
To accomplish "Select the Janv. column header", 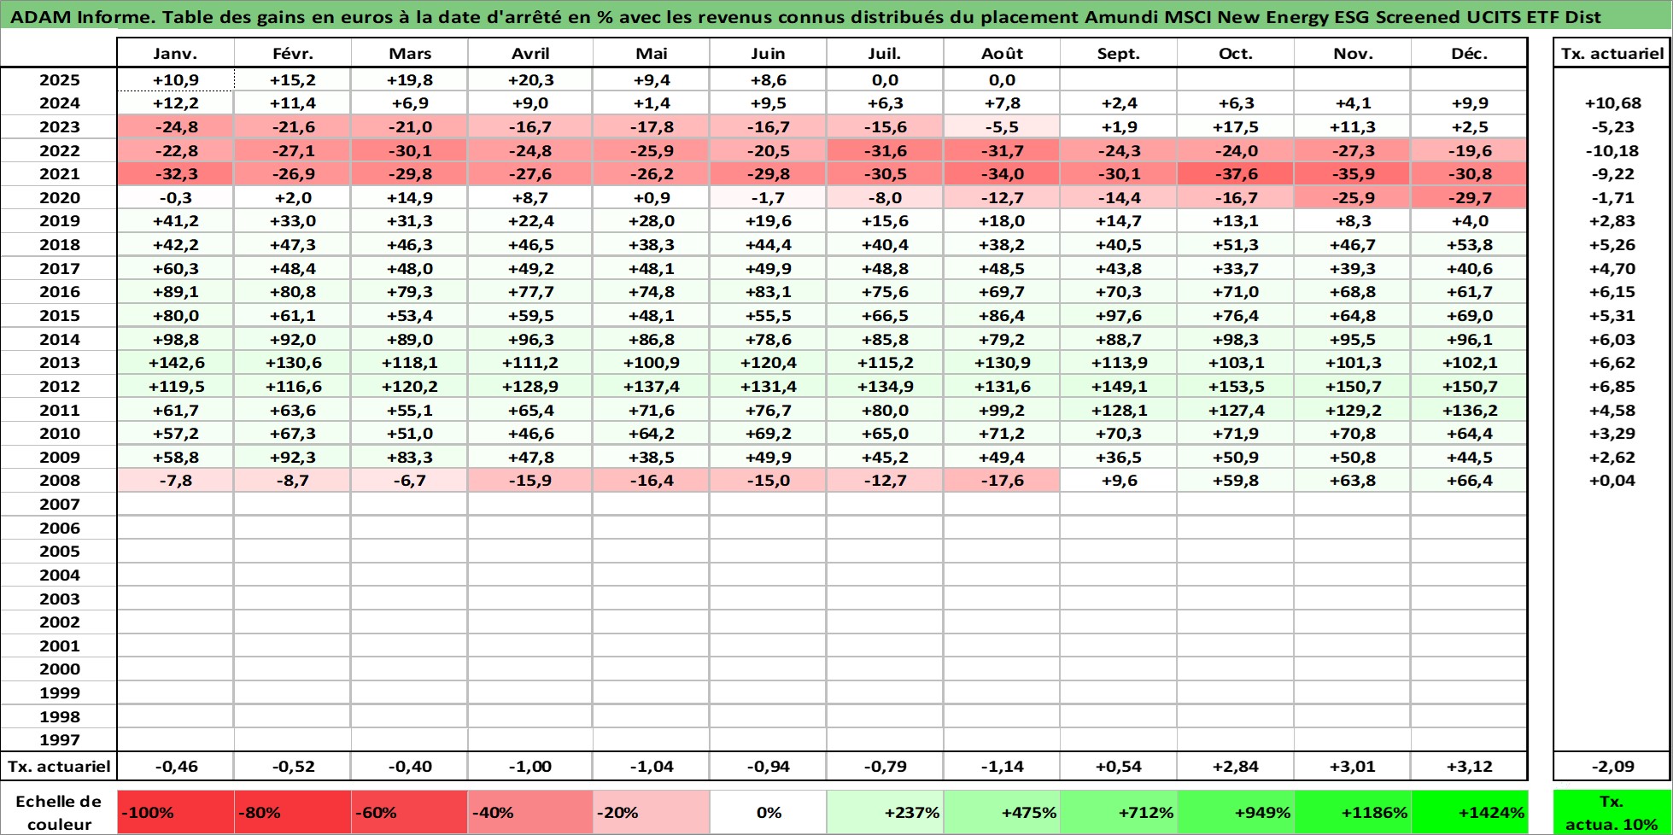I will tap(175, 53).
